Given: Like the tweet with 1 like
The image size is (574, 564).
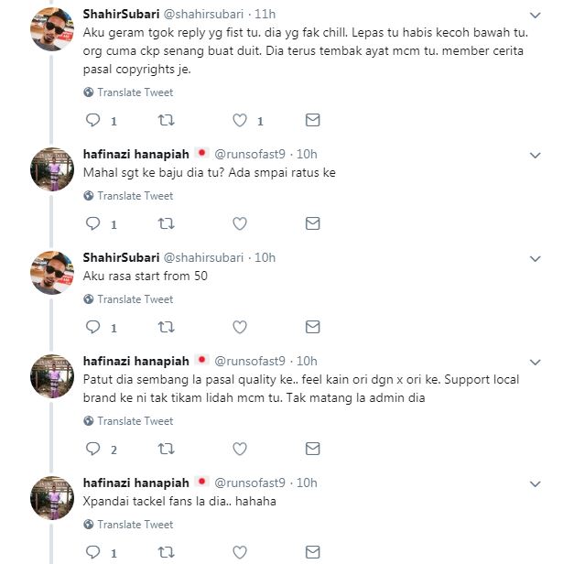Looking at the screenshot, I should (240, 120).
